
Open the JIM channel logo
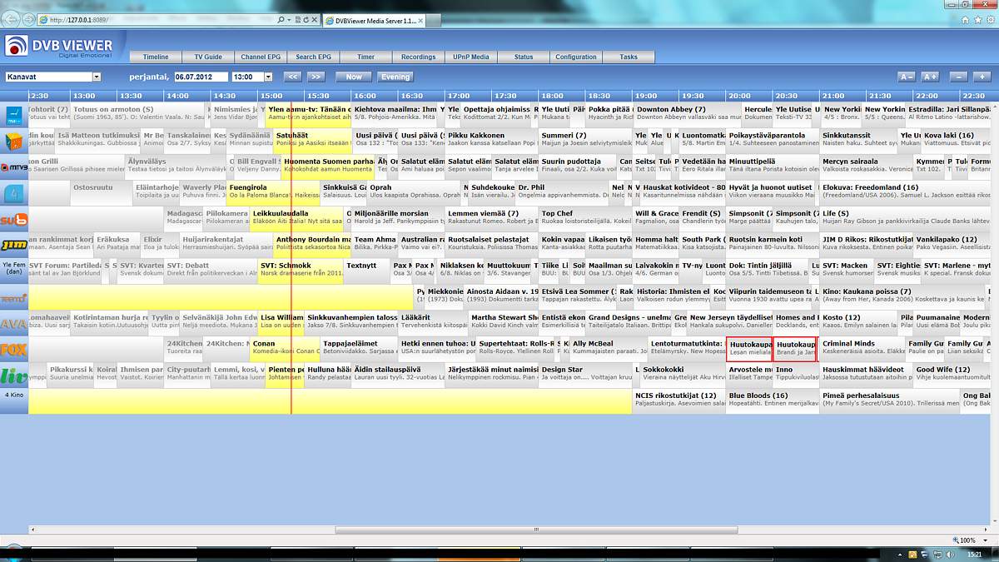14,245
